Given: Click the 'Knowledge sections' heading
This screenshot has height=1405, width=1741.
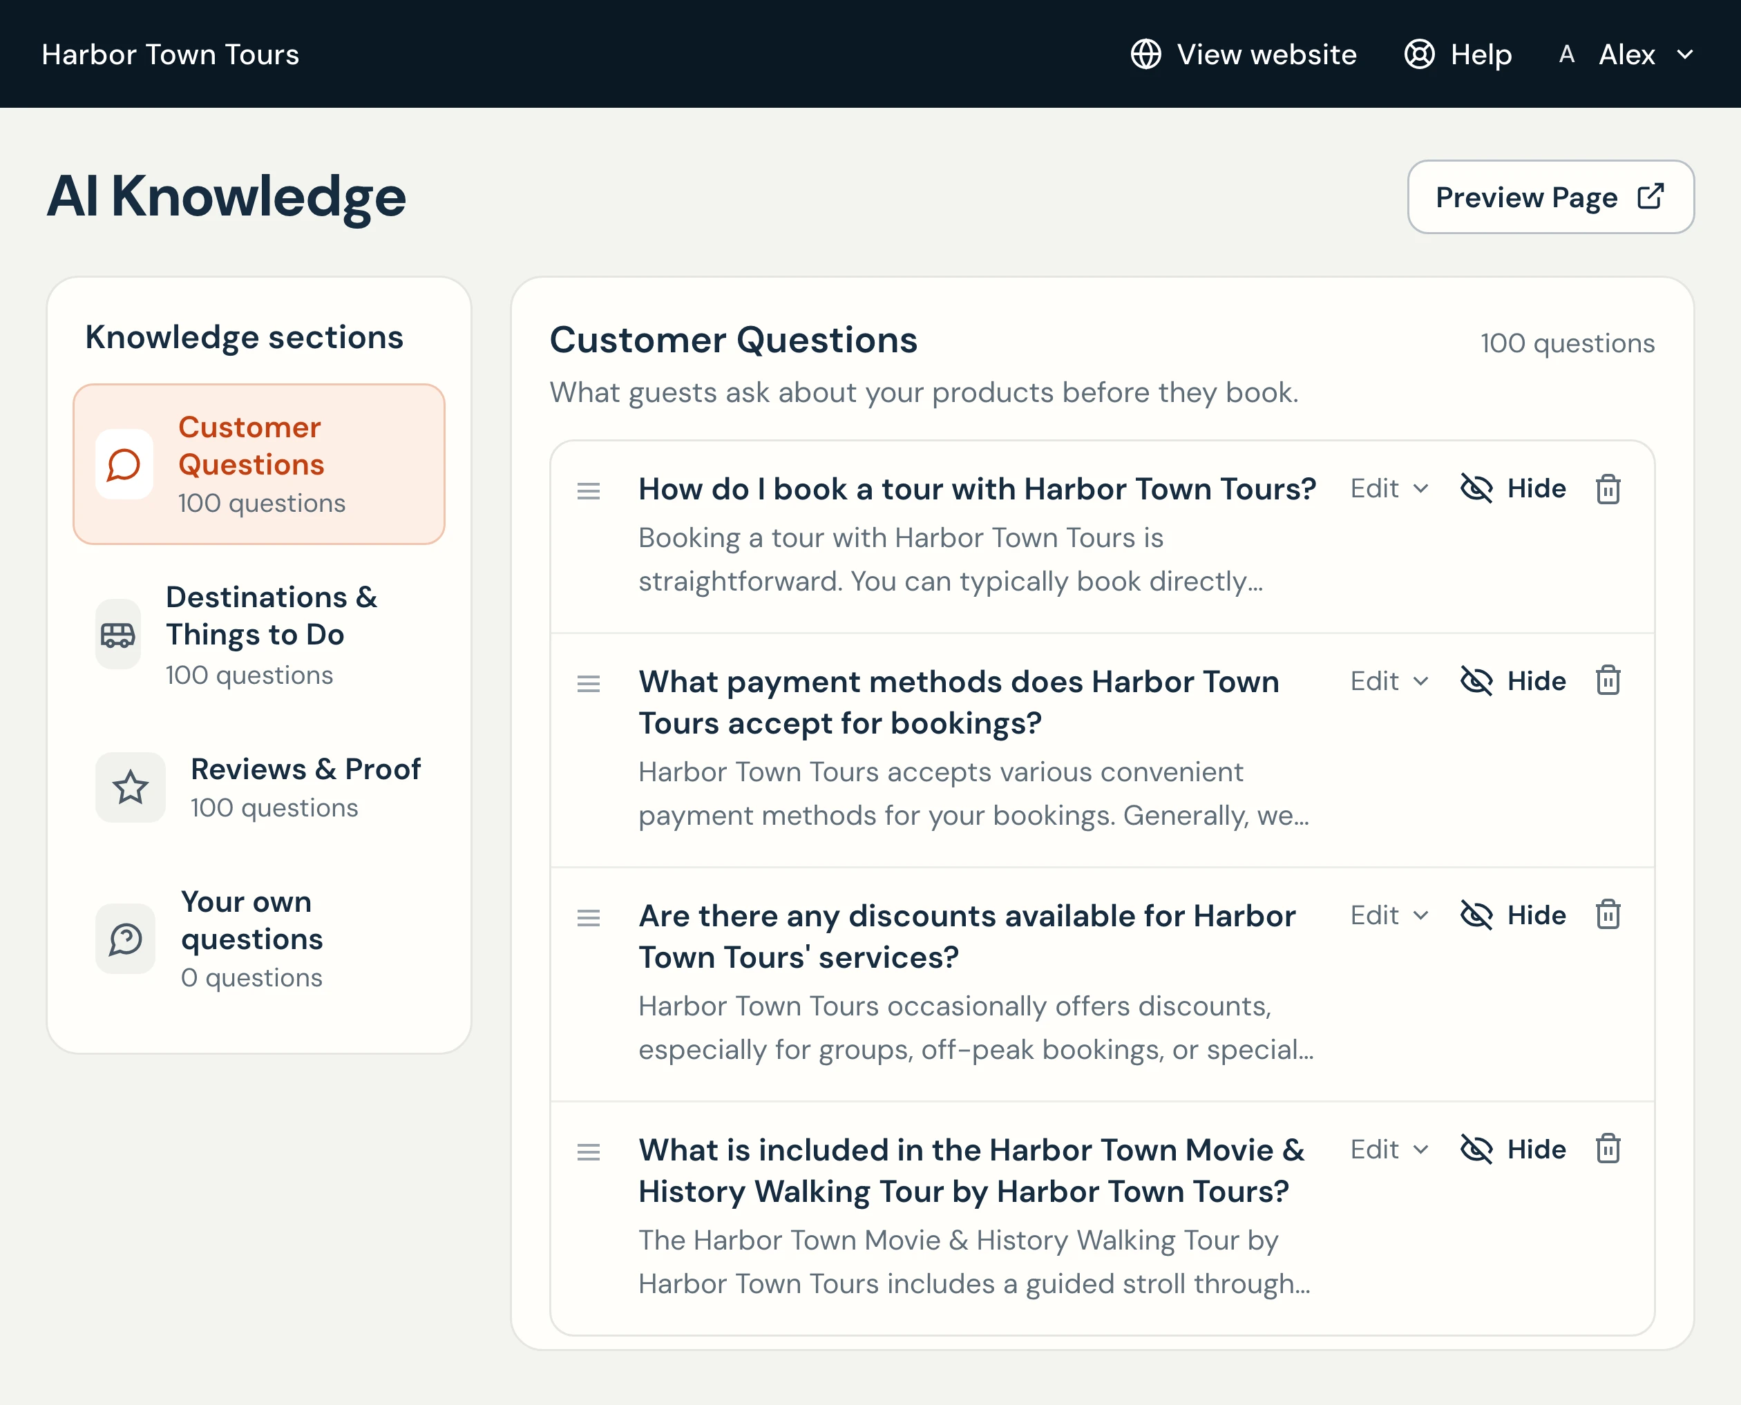Looking at the screenshot, I should 245,336.
